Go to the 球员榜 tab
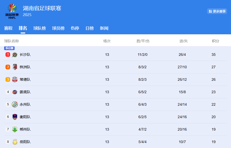Viewport: 231px width, 148px height. 58,28
